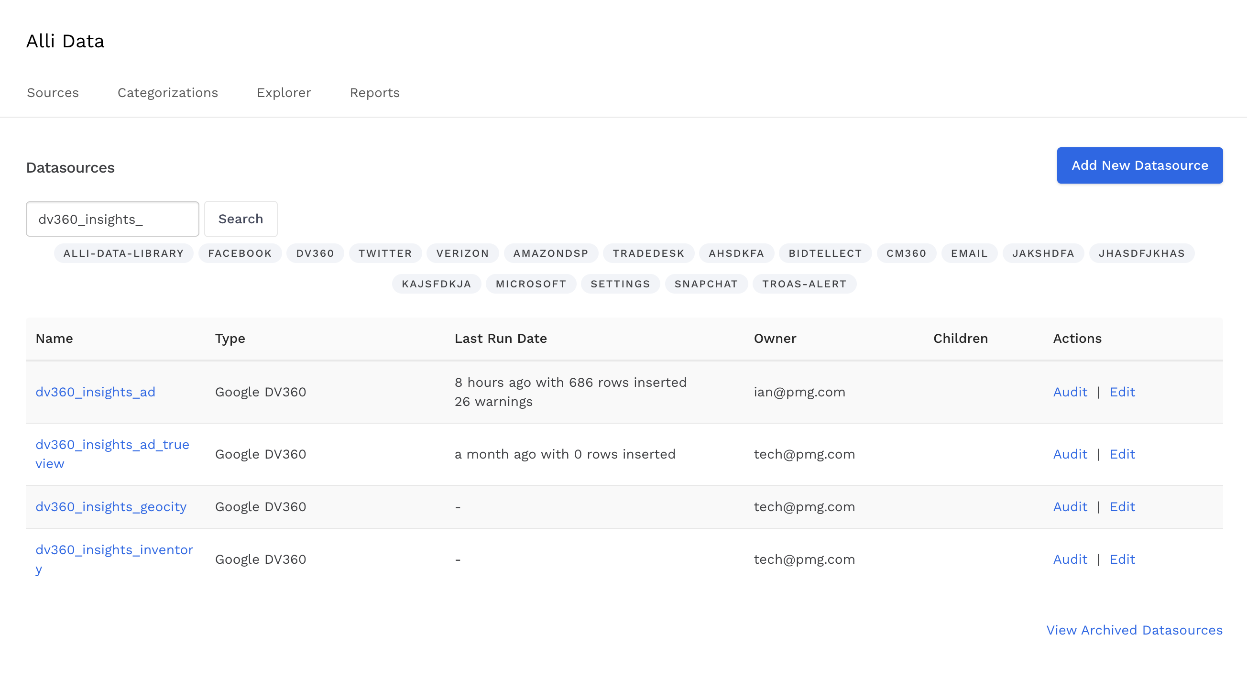Switch to the Categorizations tab
Image resolution: width=1247 pixels, height=679 pixels.
[x=167, y=92]
